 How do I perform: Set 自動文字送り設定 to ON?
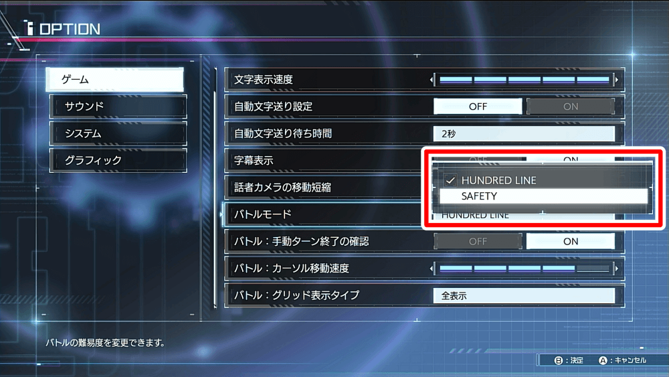click(x=571, y=106)
